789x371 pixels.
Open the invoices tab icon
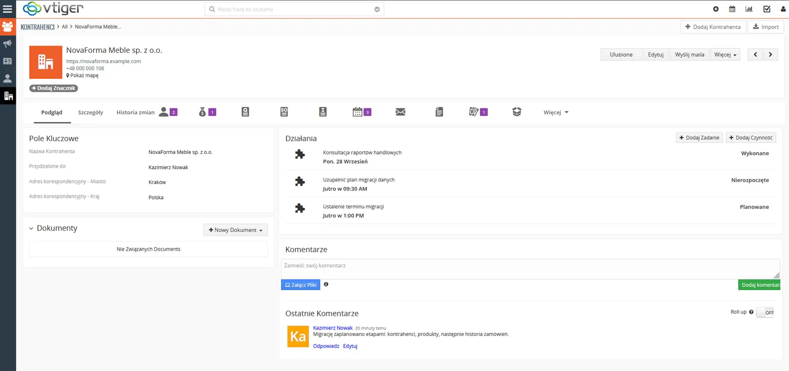pyautogui.click(x=323, y=112)
